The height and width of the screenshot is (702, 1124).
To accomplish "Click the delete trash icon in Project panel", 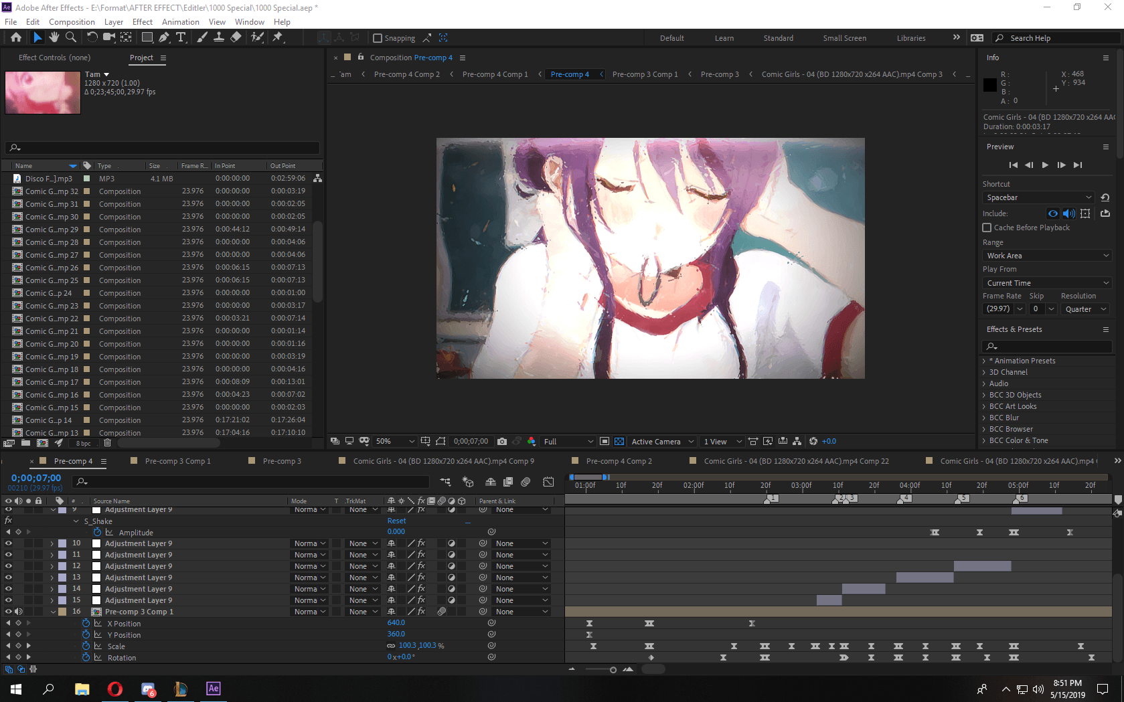I will 107,443.
